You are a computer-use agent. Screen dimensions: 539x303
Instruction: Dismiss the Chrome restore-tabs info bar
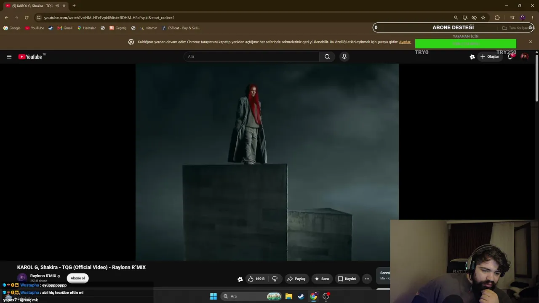point(531,42)
